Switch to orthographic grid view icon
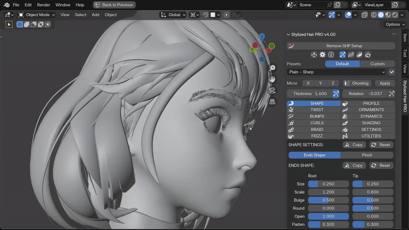The width and height of the screenshot is (409, 230). [272, 102]
